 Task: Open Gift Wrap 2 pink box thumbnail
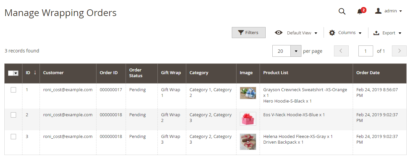click(248, 119)
